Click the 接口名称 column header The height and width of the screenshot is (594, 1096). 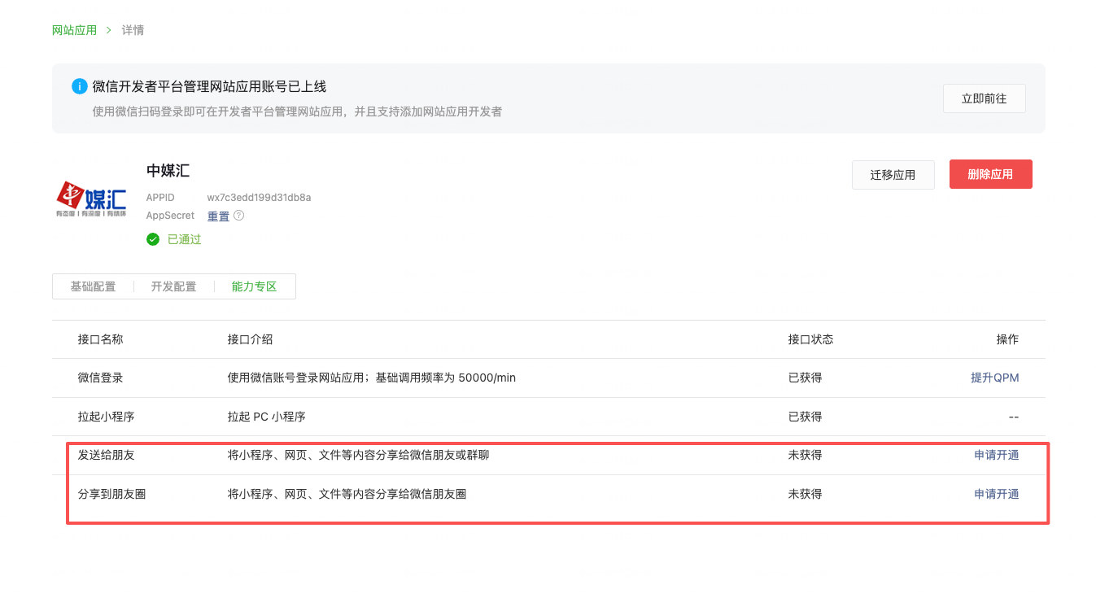[x=100, y=339]
